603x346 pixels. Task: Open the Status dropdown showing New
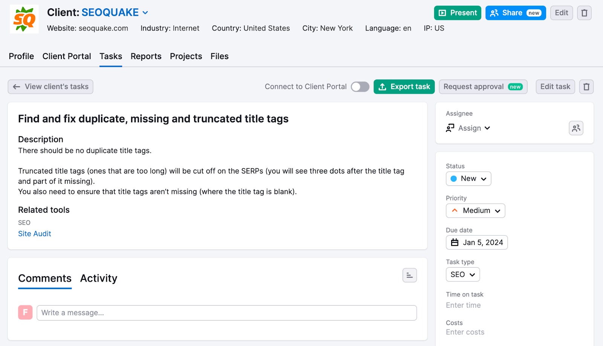pos(468,178)
